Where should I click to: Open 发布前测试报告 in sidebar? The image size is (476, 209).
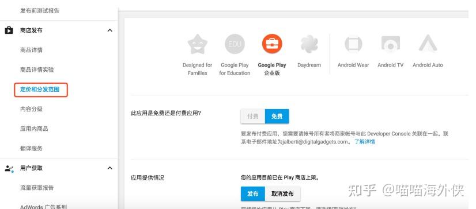(x=40, y=11)
